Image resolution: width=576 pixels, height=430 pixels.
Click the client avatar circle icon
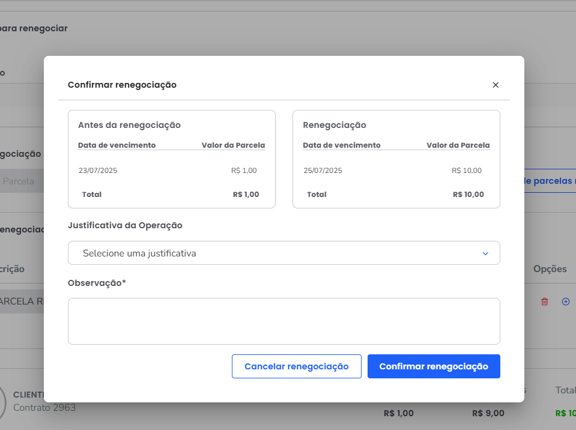point(3,401)
